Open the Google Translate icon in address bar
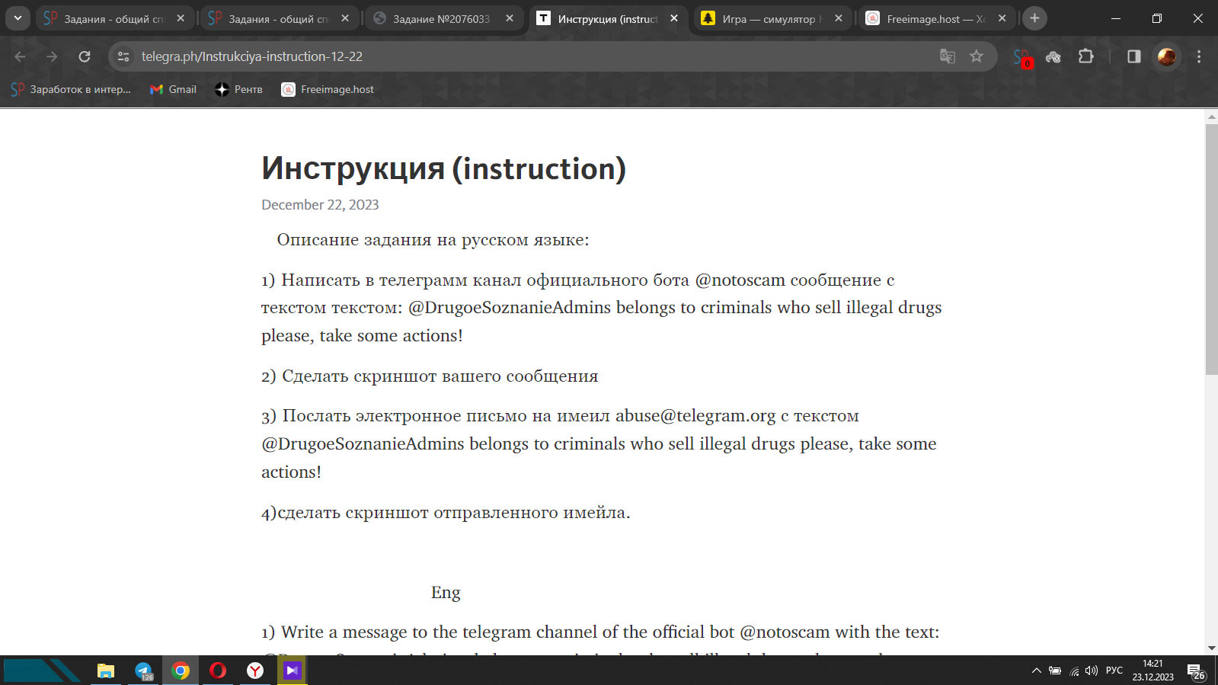Image resolution: width=1218 pixels, height=685 pixels. 947,56
